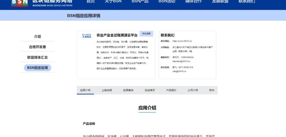Switch to the 上链说明 tab
This screenshot has width=286, height=137.
(x=107, y=90)
